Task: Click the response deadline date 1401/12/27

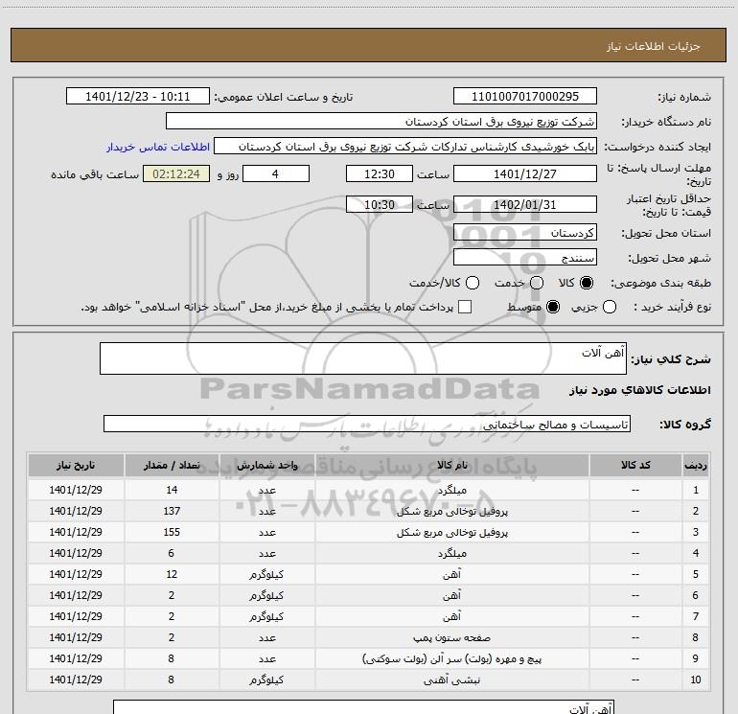Action: [x=525, y=173]
